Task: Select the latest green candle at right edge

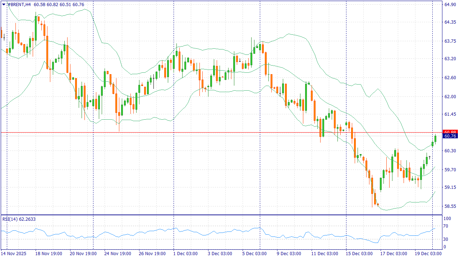Action: 435,139
